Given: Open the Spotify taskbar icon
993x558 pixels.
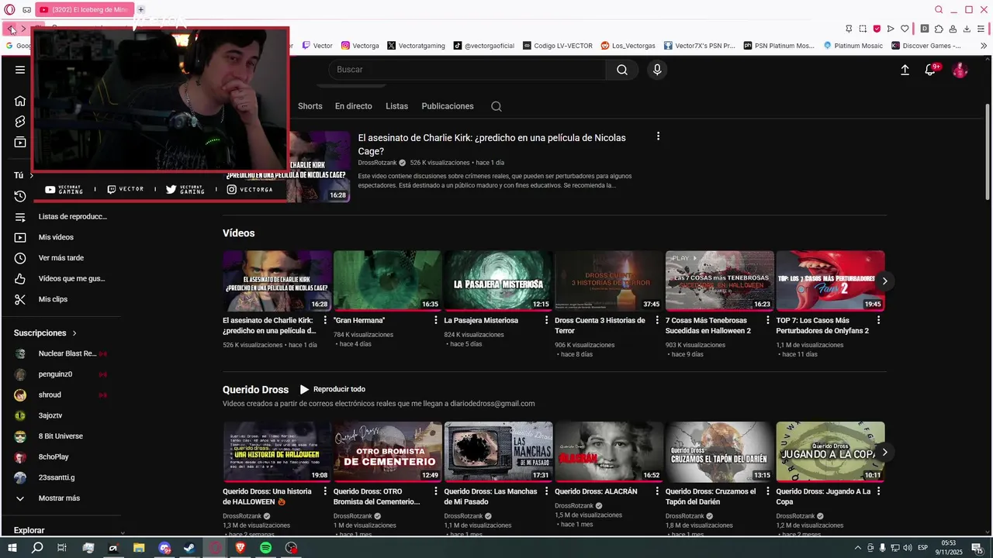Looking at the screenshot, I should [265, 548].
